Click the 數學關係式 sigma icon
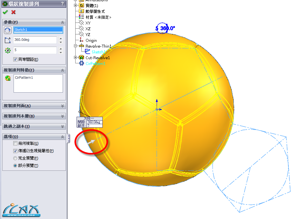Screen dimensions: 302x219 pyautogui.click(x=81, y=11)
